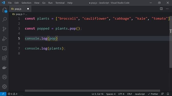Restore down the VS Code window
Screen dimensions: 172x96
click(x=159, y=3)
